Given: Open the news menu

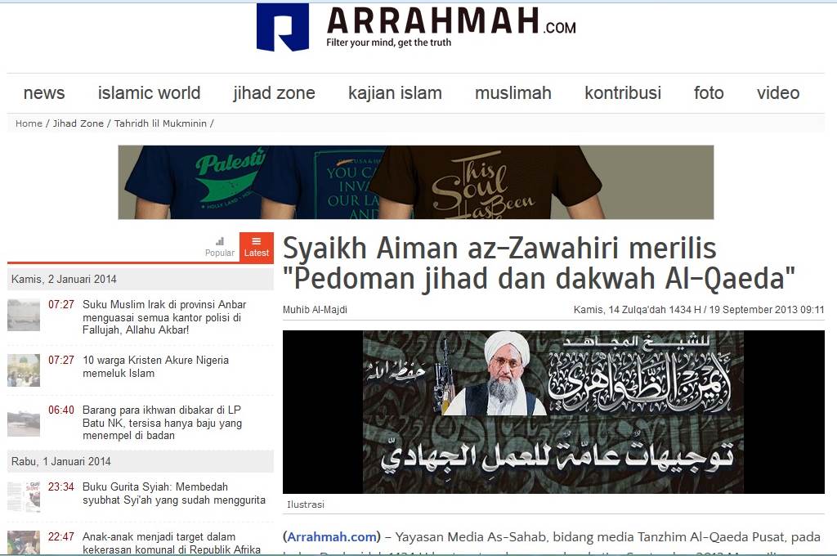Looking at the screenshot, I should tap(44, 93).
